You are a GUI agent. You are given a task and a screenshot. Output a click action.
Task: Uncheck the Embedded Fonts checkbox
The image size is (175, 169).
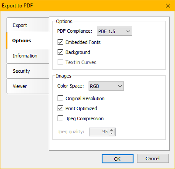coord(60,42)
